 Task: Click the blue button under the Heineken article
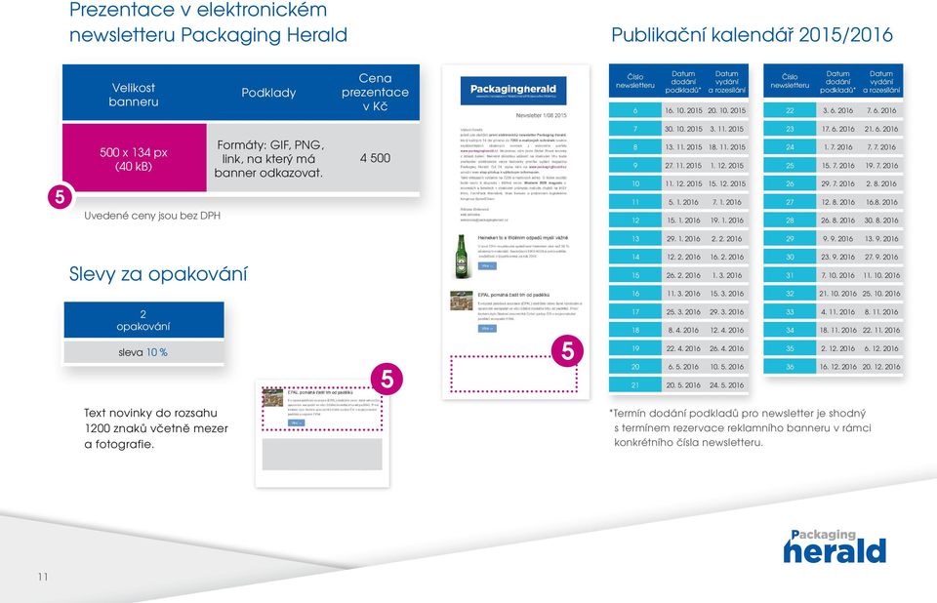[x=487, y=266]
